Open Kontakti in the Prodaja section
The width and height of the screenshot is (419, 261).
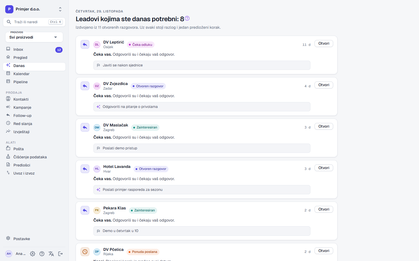click(34, 99)
